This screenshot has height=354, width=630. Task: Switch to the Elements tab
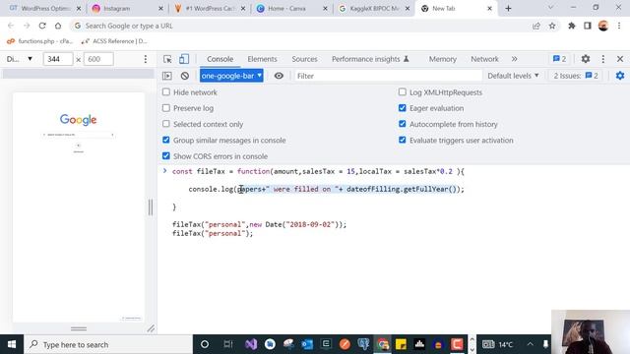[x=262, y=59]
